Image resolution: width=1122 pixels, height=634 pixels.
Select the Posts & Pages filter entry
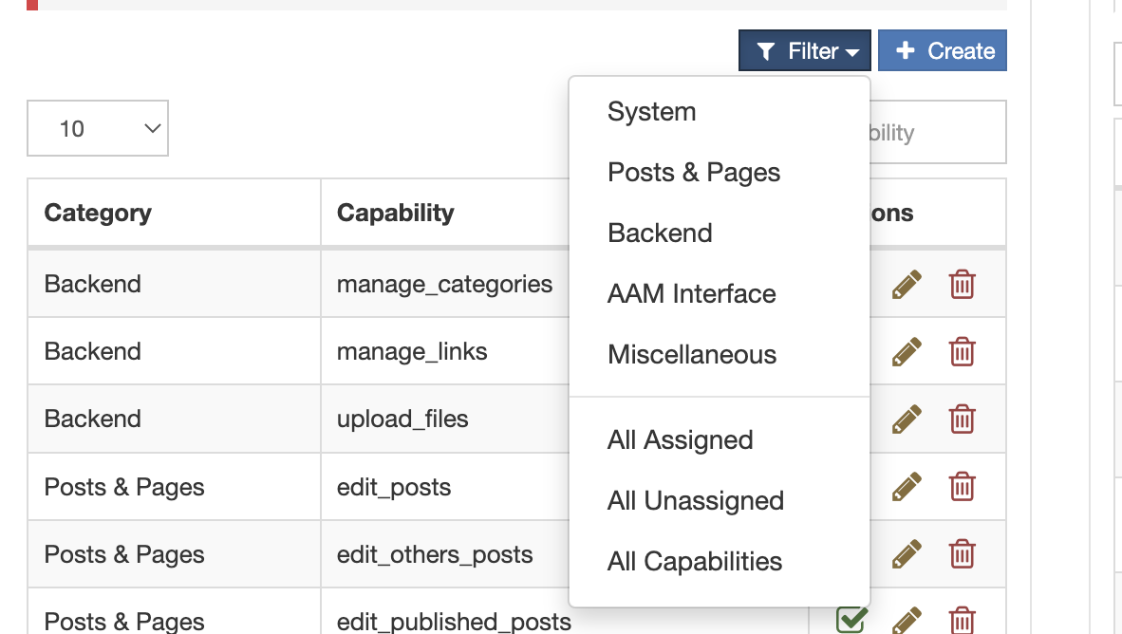click(x=693, y=172)
